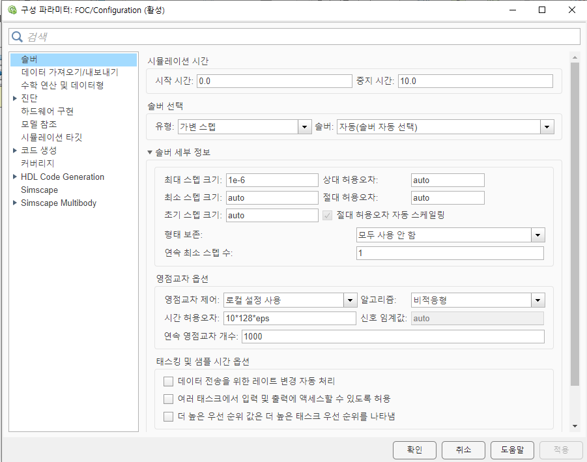
Task: Click the 연속 최소 스텝 수 field
Action: click(x=450, y=253)
